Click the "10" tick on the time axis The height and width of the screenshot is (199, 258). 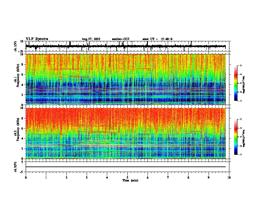pyautogui.click(x=229, y=178)
